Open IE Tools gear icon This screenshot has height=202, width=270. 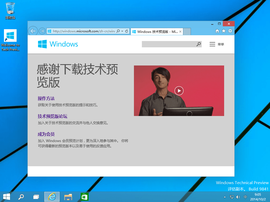[x=230, y=31]
